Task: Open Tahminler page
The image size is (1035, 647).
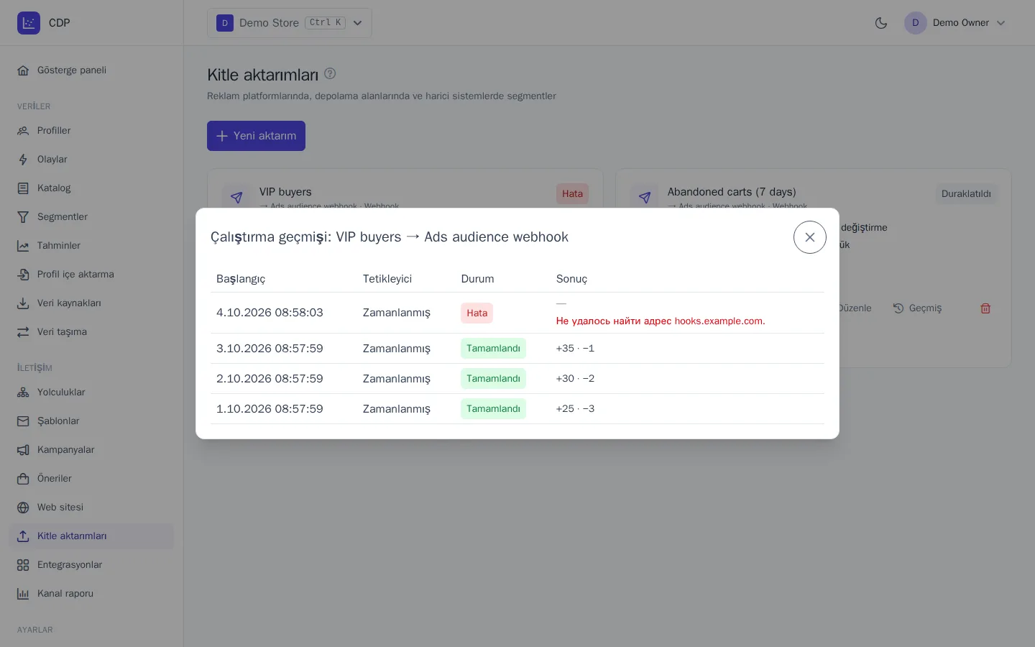Action: 91,246
